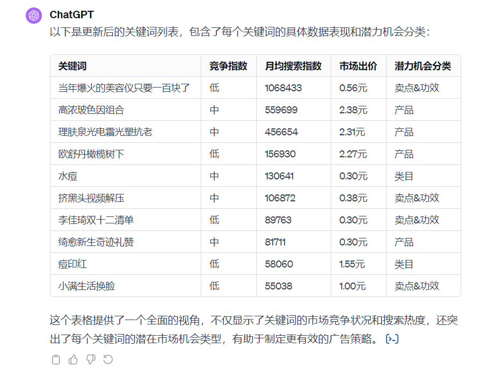Screen dimensions: 502x377
Task: Click the ChatGPT avatar logo
Action: (33, 15)
